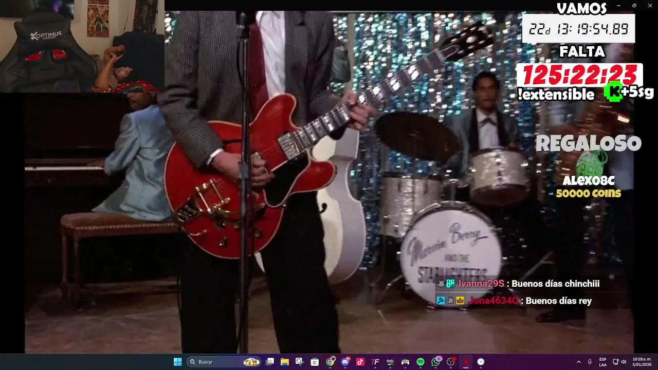
Task: Click the chat message "Buenos días rey"
Action: (559, 301)
